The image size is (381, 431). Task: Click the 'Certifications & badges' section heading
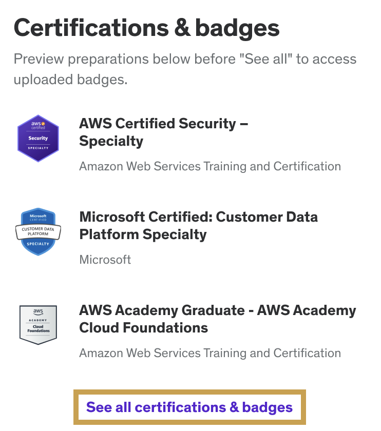147,28
